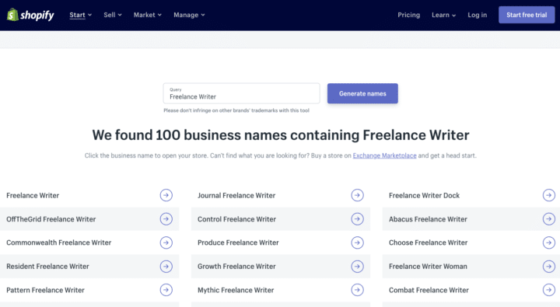Click arrow icon for Resident Freelance Writer
This screenshot has width=560, height=307.
[166, 267]
